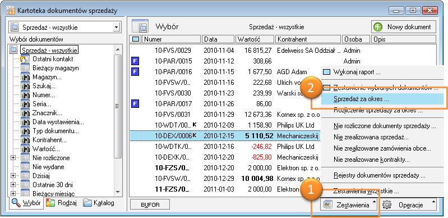Select document row 10-FVS/0030
The height and width of the screenshot is (218, 448).
pos(225,93)
